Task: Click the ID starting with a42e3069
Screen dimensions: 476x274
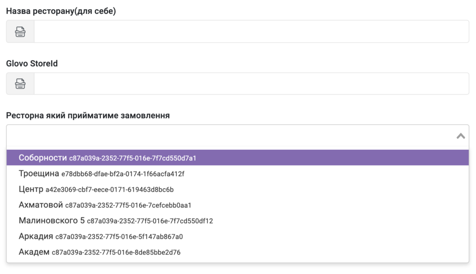Action: [110, 190]
